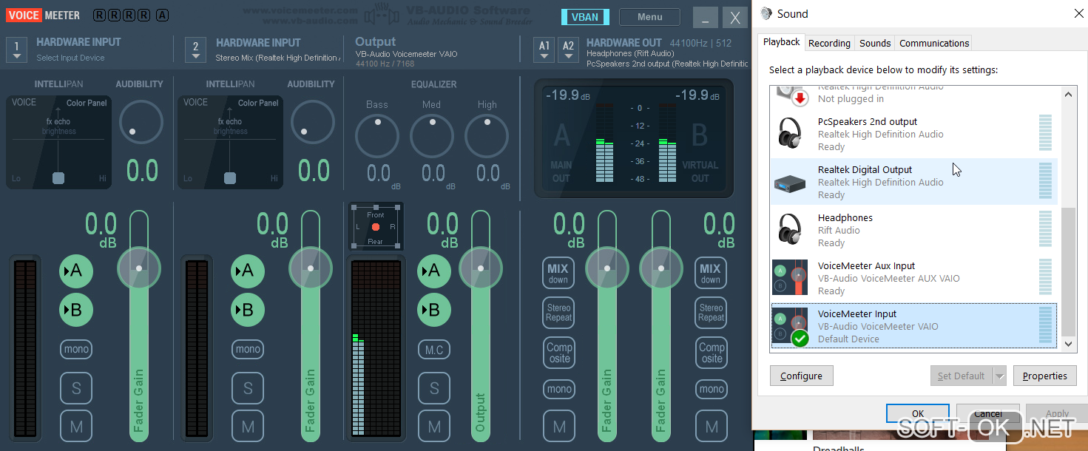Open the Voicemeeter Menu
The height and width of the screenshot is (451, 1088).
[x=649, y=17]
